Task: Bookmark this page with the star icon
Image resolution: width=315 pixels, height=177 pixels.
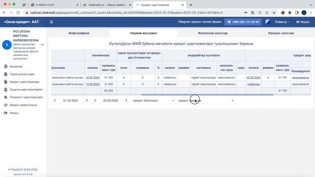Action: coord(274,13)
